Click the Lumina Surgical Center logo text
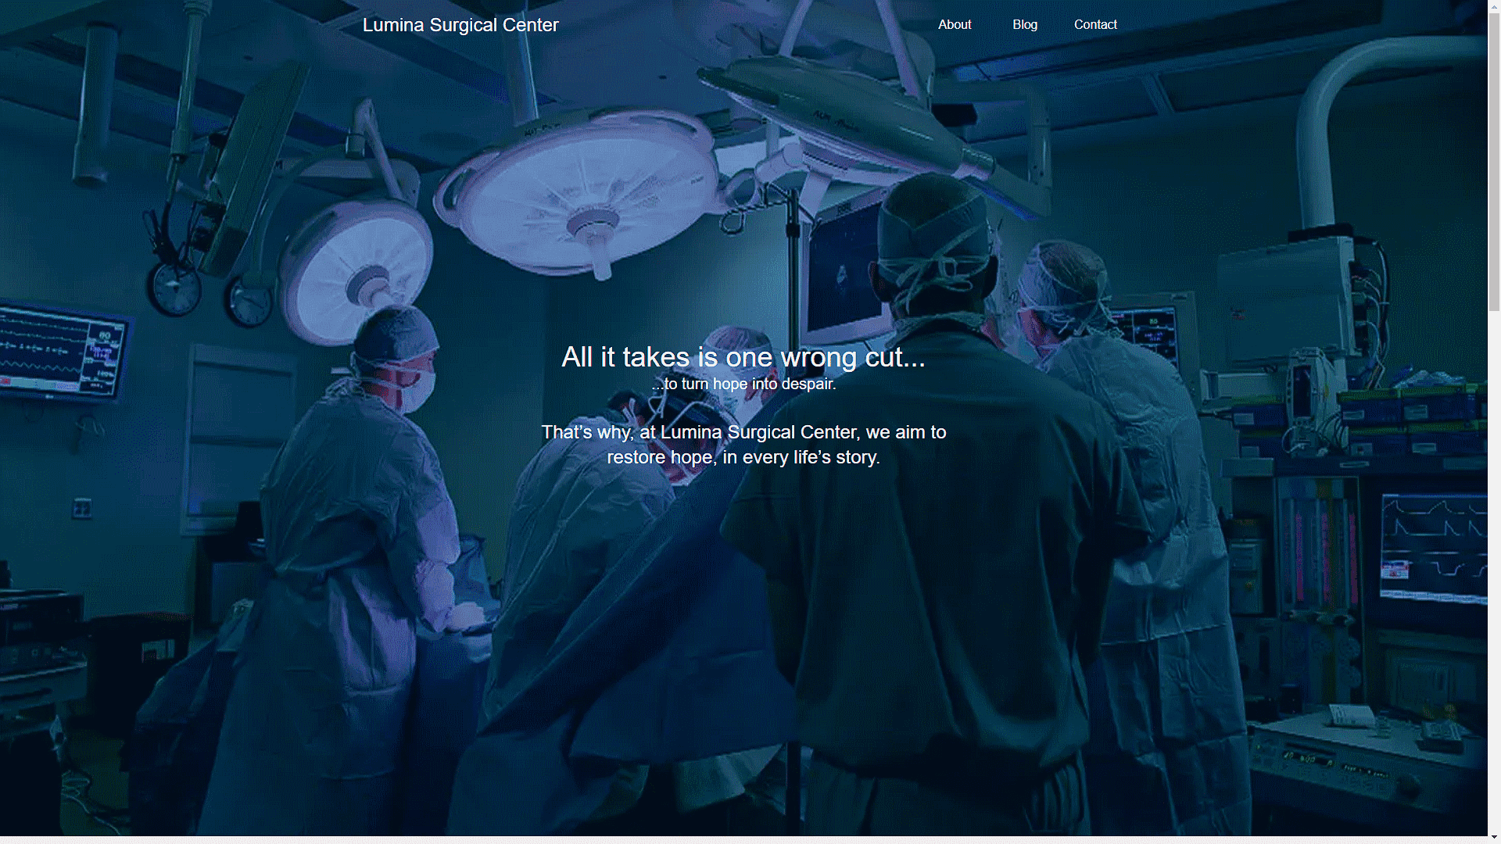 (x=460, y=24)
